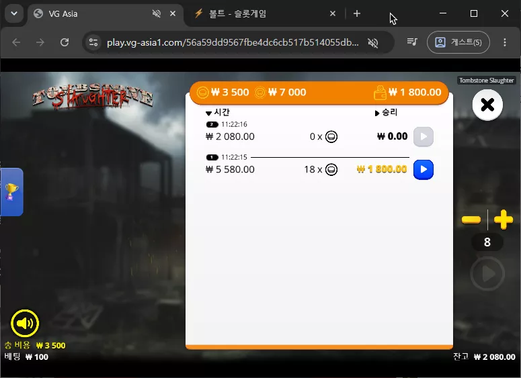Click the round 1 badge at 11:22:15

click(x=212, y=157)
